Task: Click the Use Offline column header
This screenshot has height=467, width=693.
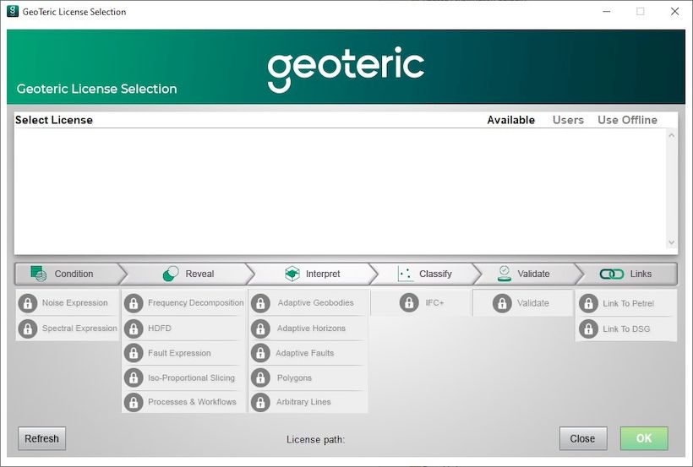Action: (x=627, y=120)
